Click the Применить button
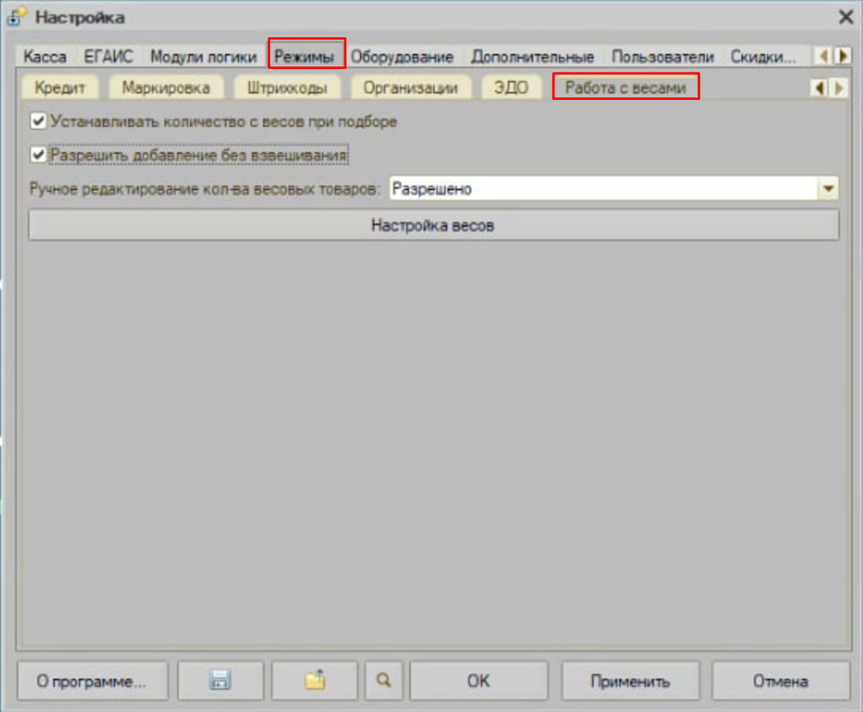 click(x=630, y=681)
